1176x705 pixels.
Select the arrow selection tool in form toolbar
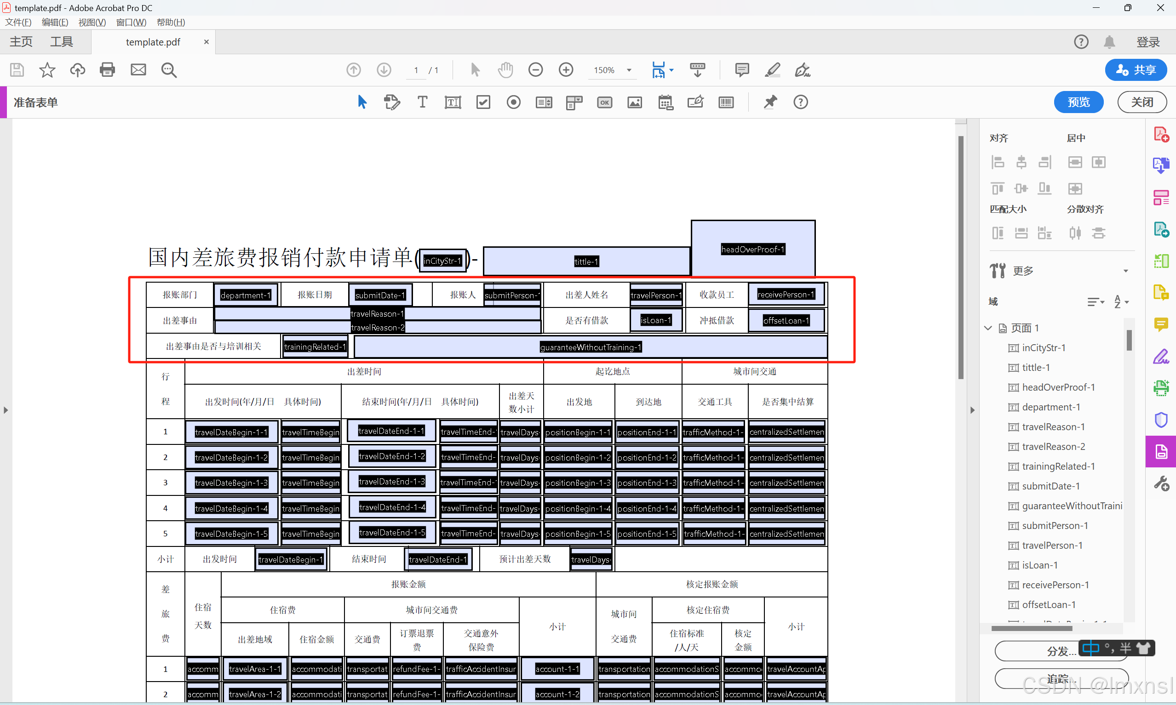pyautogui.click(x=362, y=102)
